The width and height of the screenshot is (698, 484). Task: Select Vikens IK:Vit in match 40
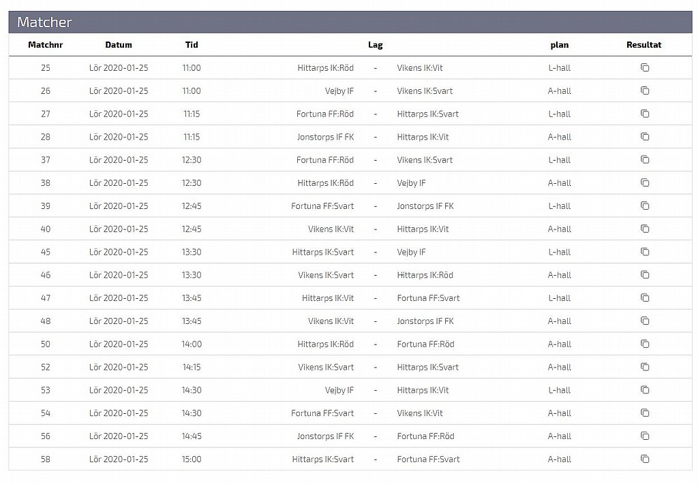(331, 229)
